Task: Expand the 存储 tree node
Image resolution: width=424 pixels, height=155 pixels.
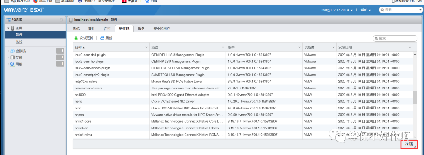Action: pyautogui.click(x=9, y=57)
